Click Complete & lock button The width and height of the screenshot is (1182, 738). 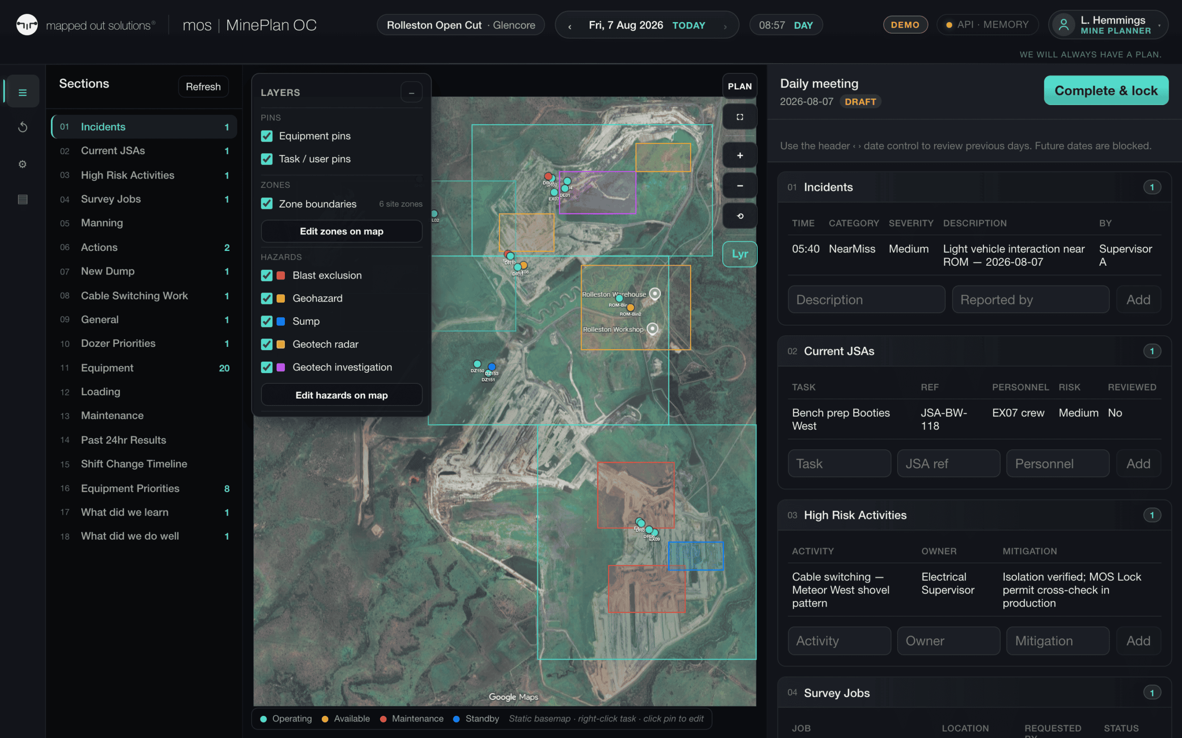(x=1106, y=90)
